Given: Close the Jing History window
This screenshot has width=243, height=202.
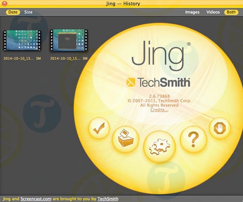Looking at the screenshot, I should pos(4,3).
